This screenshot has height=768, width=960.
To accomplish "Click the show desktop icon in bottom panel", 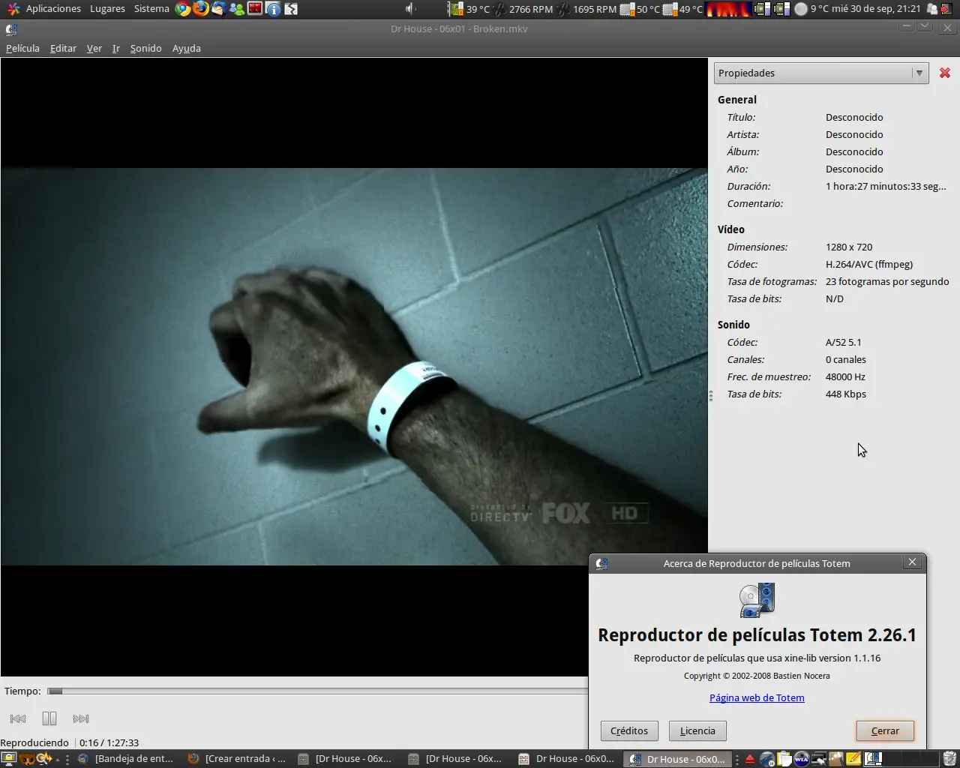I will 9,759.
